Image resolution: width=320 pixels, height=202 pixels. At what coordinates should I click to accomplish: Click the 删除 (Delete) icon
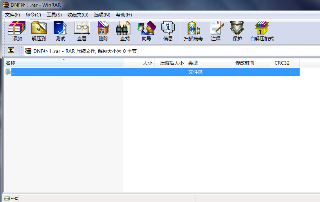[103, 31]
